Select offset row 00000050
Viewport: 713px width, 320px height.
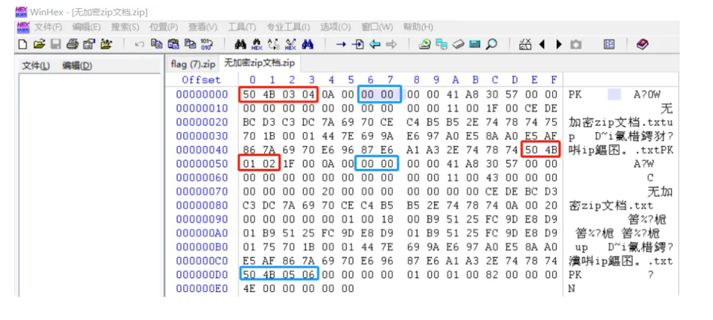[201, 164]
